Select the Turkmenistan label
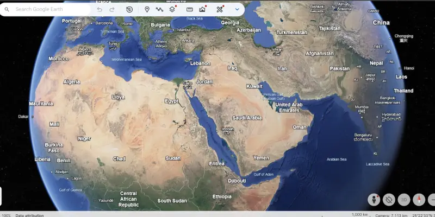Viewport: 435px width, 217px height. click(x=291, y=33)
